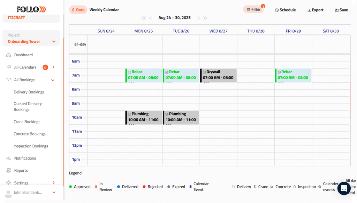
Task: Open the Schedule clock icon
Action: point(276,10)
